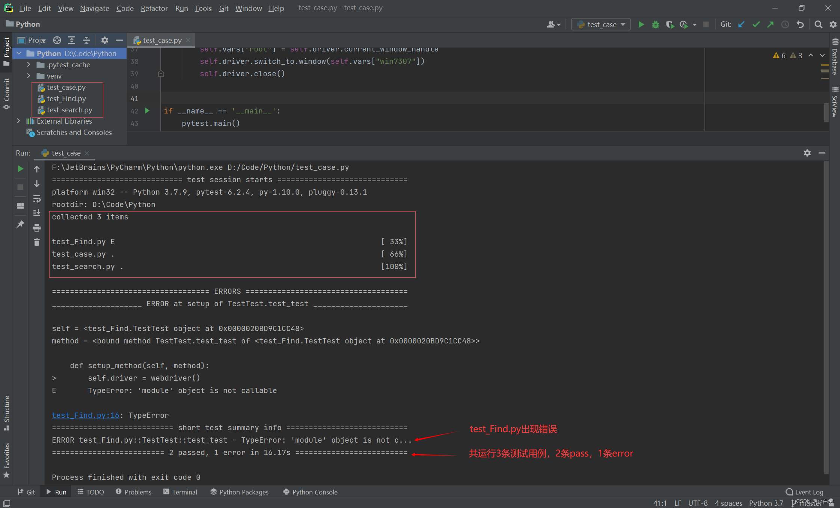Toggle Structure tool window sidebar tab

pyautogui.click(x=6, y=413)
